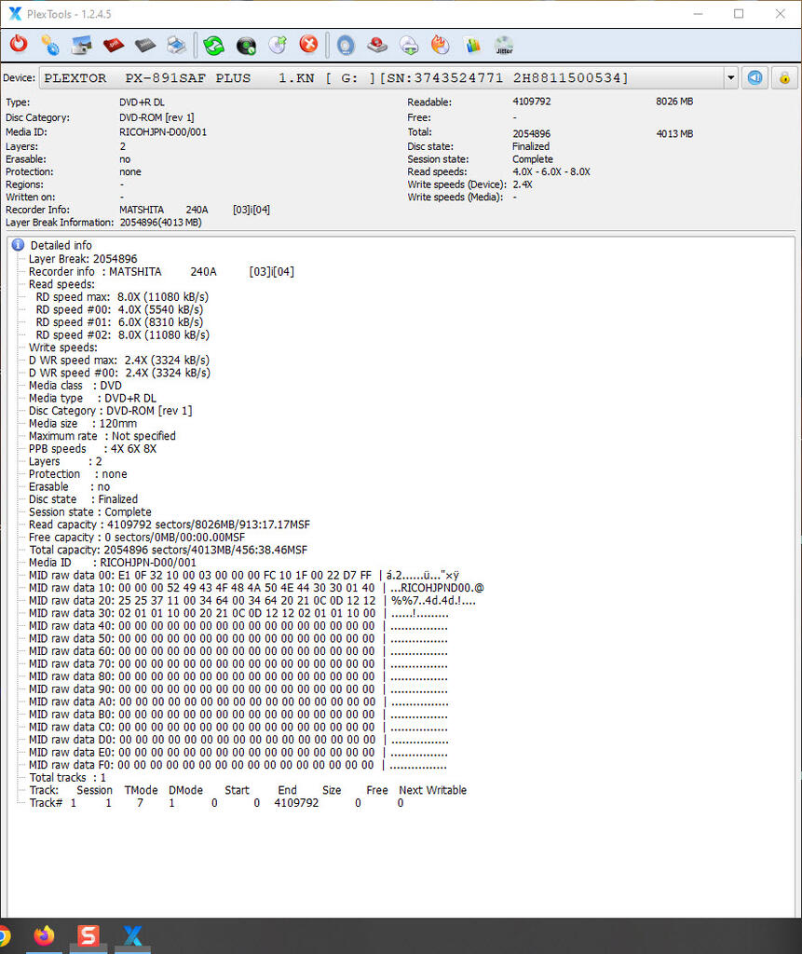Click the disc download arrow icon
Viewport: 802px width, 954px height.
coord(409,45)
